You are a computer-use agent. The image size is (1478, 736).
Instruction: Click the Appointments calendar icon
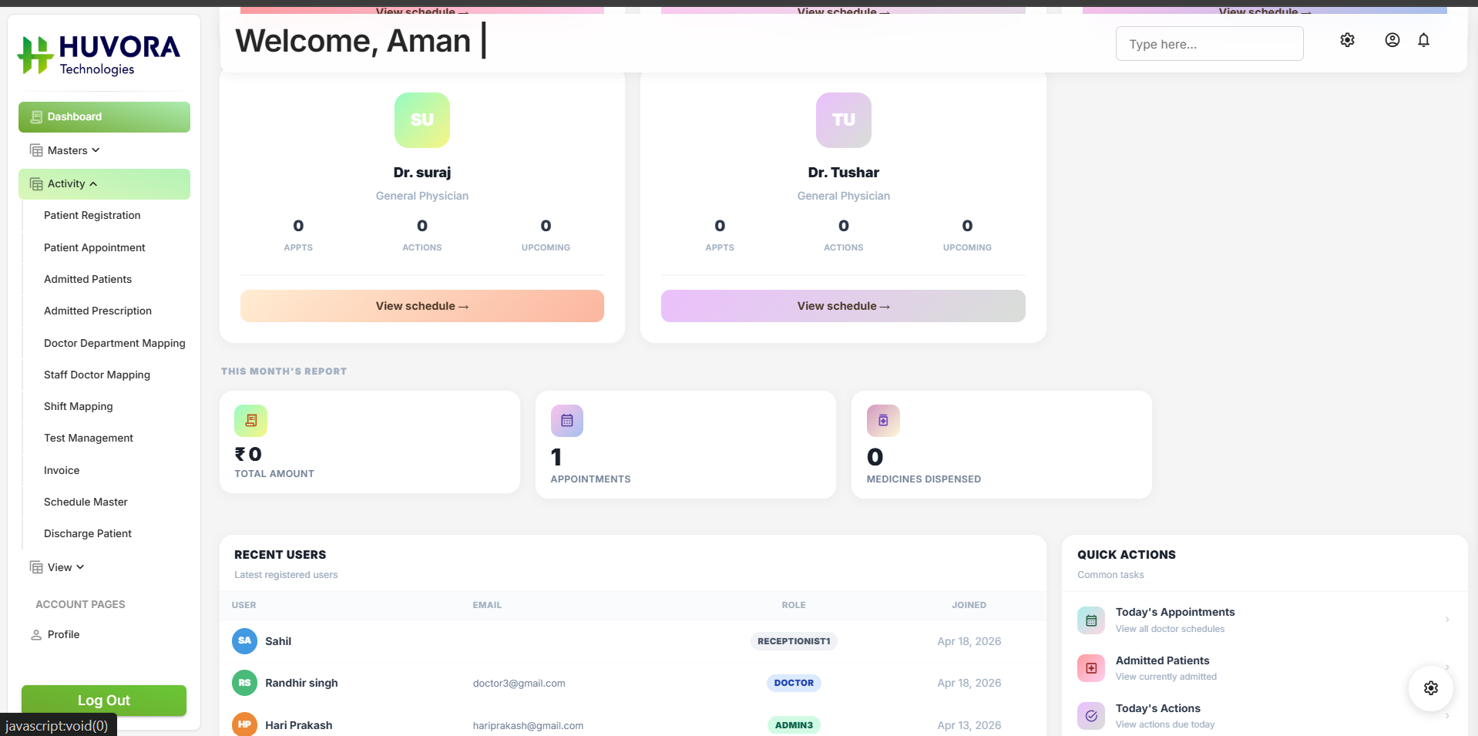(x=567, y=421)
